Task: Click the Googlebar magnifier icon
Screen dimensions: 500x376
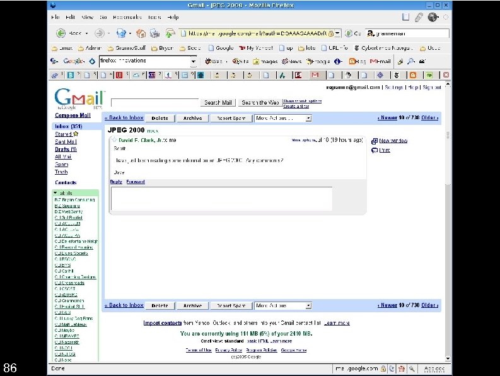Action: 411,61
